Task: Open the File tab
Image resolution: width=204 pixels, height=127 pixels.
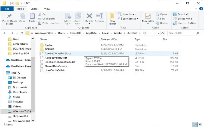Action: click(7, 9)
